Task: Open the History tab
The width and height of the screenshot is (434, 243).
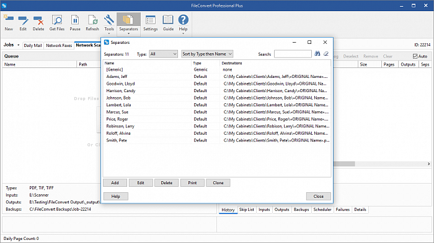Action: pos(228,210)
